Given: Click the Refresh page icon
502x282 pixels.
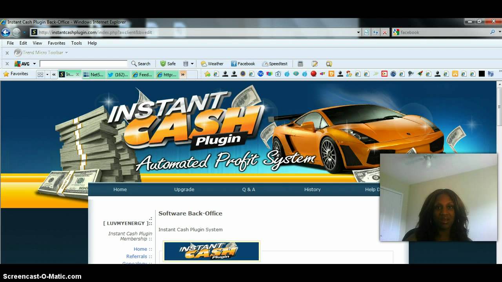Looking at the screenshot, I should (x=376, y=33).
